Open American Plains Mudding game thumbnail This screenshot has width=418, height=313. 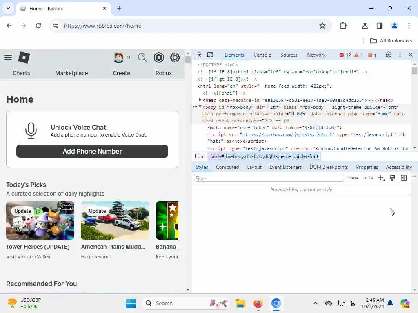[x=115, y=220]
